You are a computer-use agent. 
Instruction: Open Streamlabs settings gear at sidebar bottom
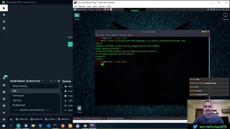click(x=4, y=119)
